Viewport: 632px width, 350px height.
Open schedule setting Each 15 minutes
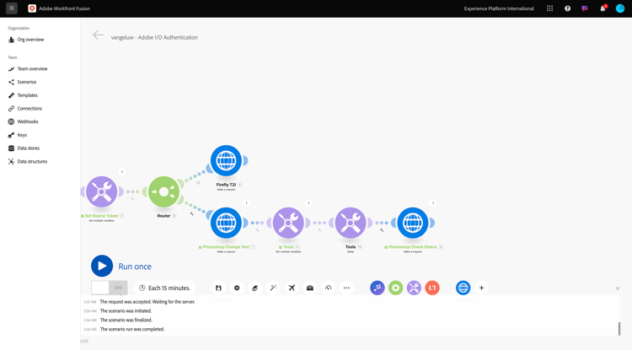[164, 288]
